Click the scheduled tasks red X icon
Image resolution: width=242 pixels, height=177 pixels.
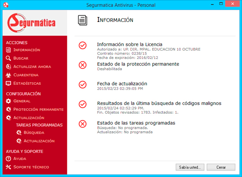[x=83, y=124]
